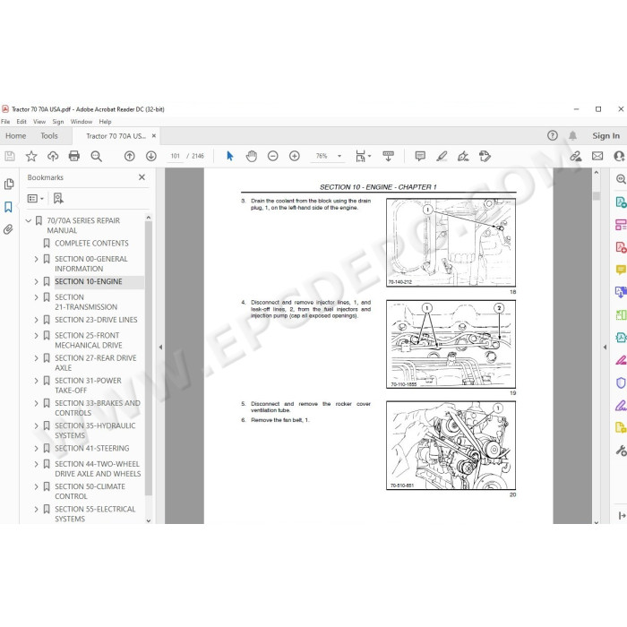Viewport: 627px width, 627px height.
Task: Open Help question mark icon
Action: click(553, 136)
